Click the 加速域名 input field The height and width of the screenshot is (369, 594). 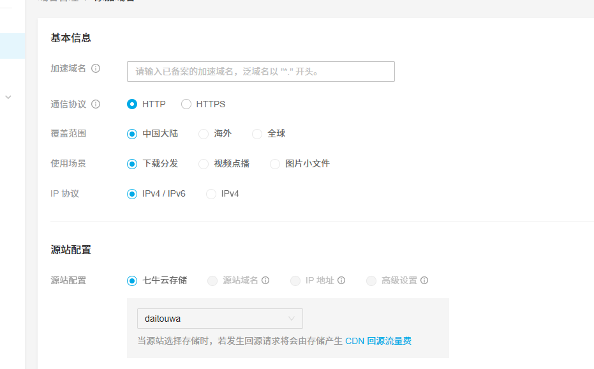260,72
